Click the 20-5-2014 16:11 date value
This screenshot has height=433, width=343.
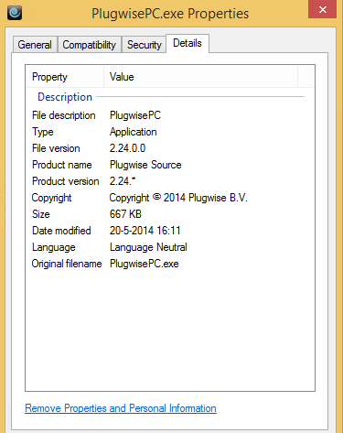145,231
